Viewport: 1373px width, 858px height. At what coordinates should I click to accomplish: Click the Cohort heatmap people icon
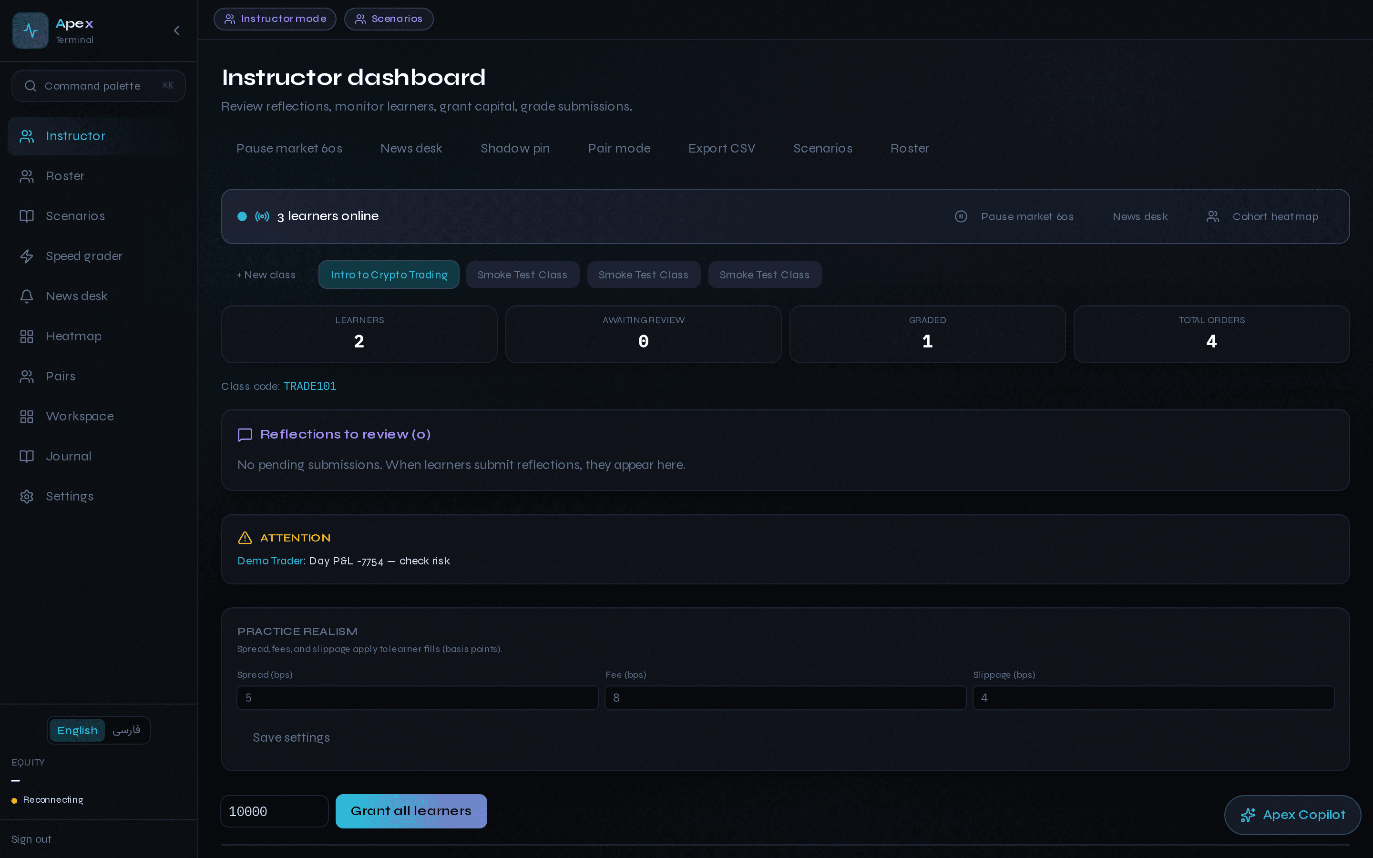(x=1212, y=216)
